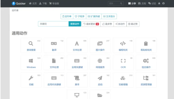174x99 pixels.
Task: Switch to the 文本指令 tab
Action: (x=109, y=16)
